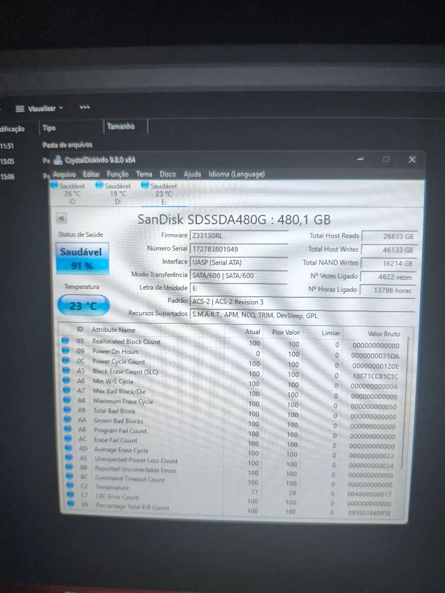Screen dimensions: 445x593
Task: Click status icon of Average Erase Cycle
Action: [x=69, y=448]
